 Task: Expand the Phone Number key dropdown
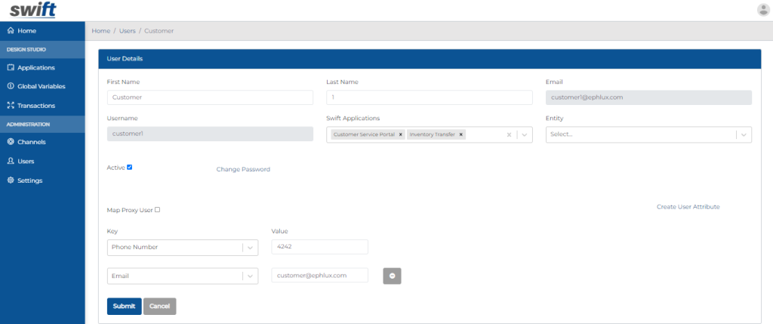coord(250,247)
